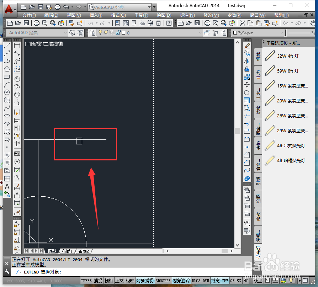Select the Ellipse draw tool
Image resolution: width=318 pixels, height=287 pixels.
7,116
